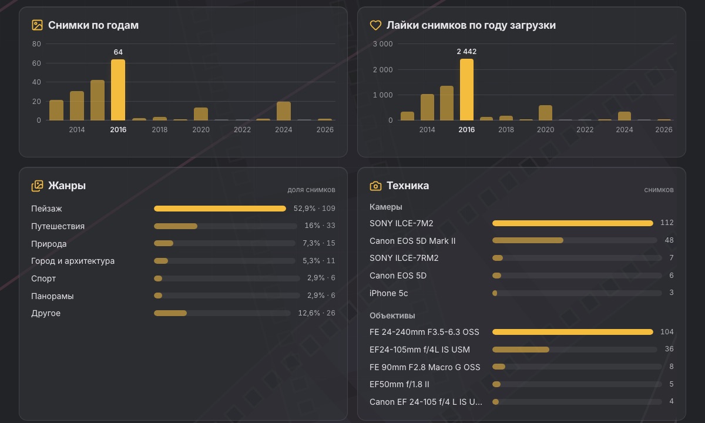Viewport: 705px width, 423px height.
Task: Click the "64" label above the 2016 bar
Action: coord(118,52)
